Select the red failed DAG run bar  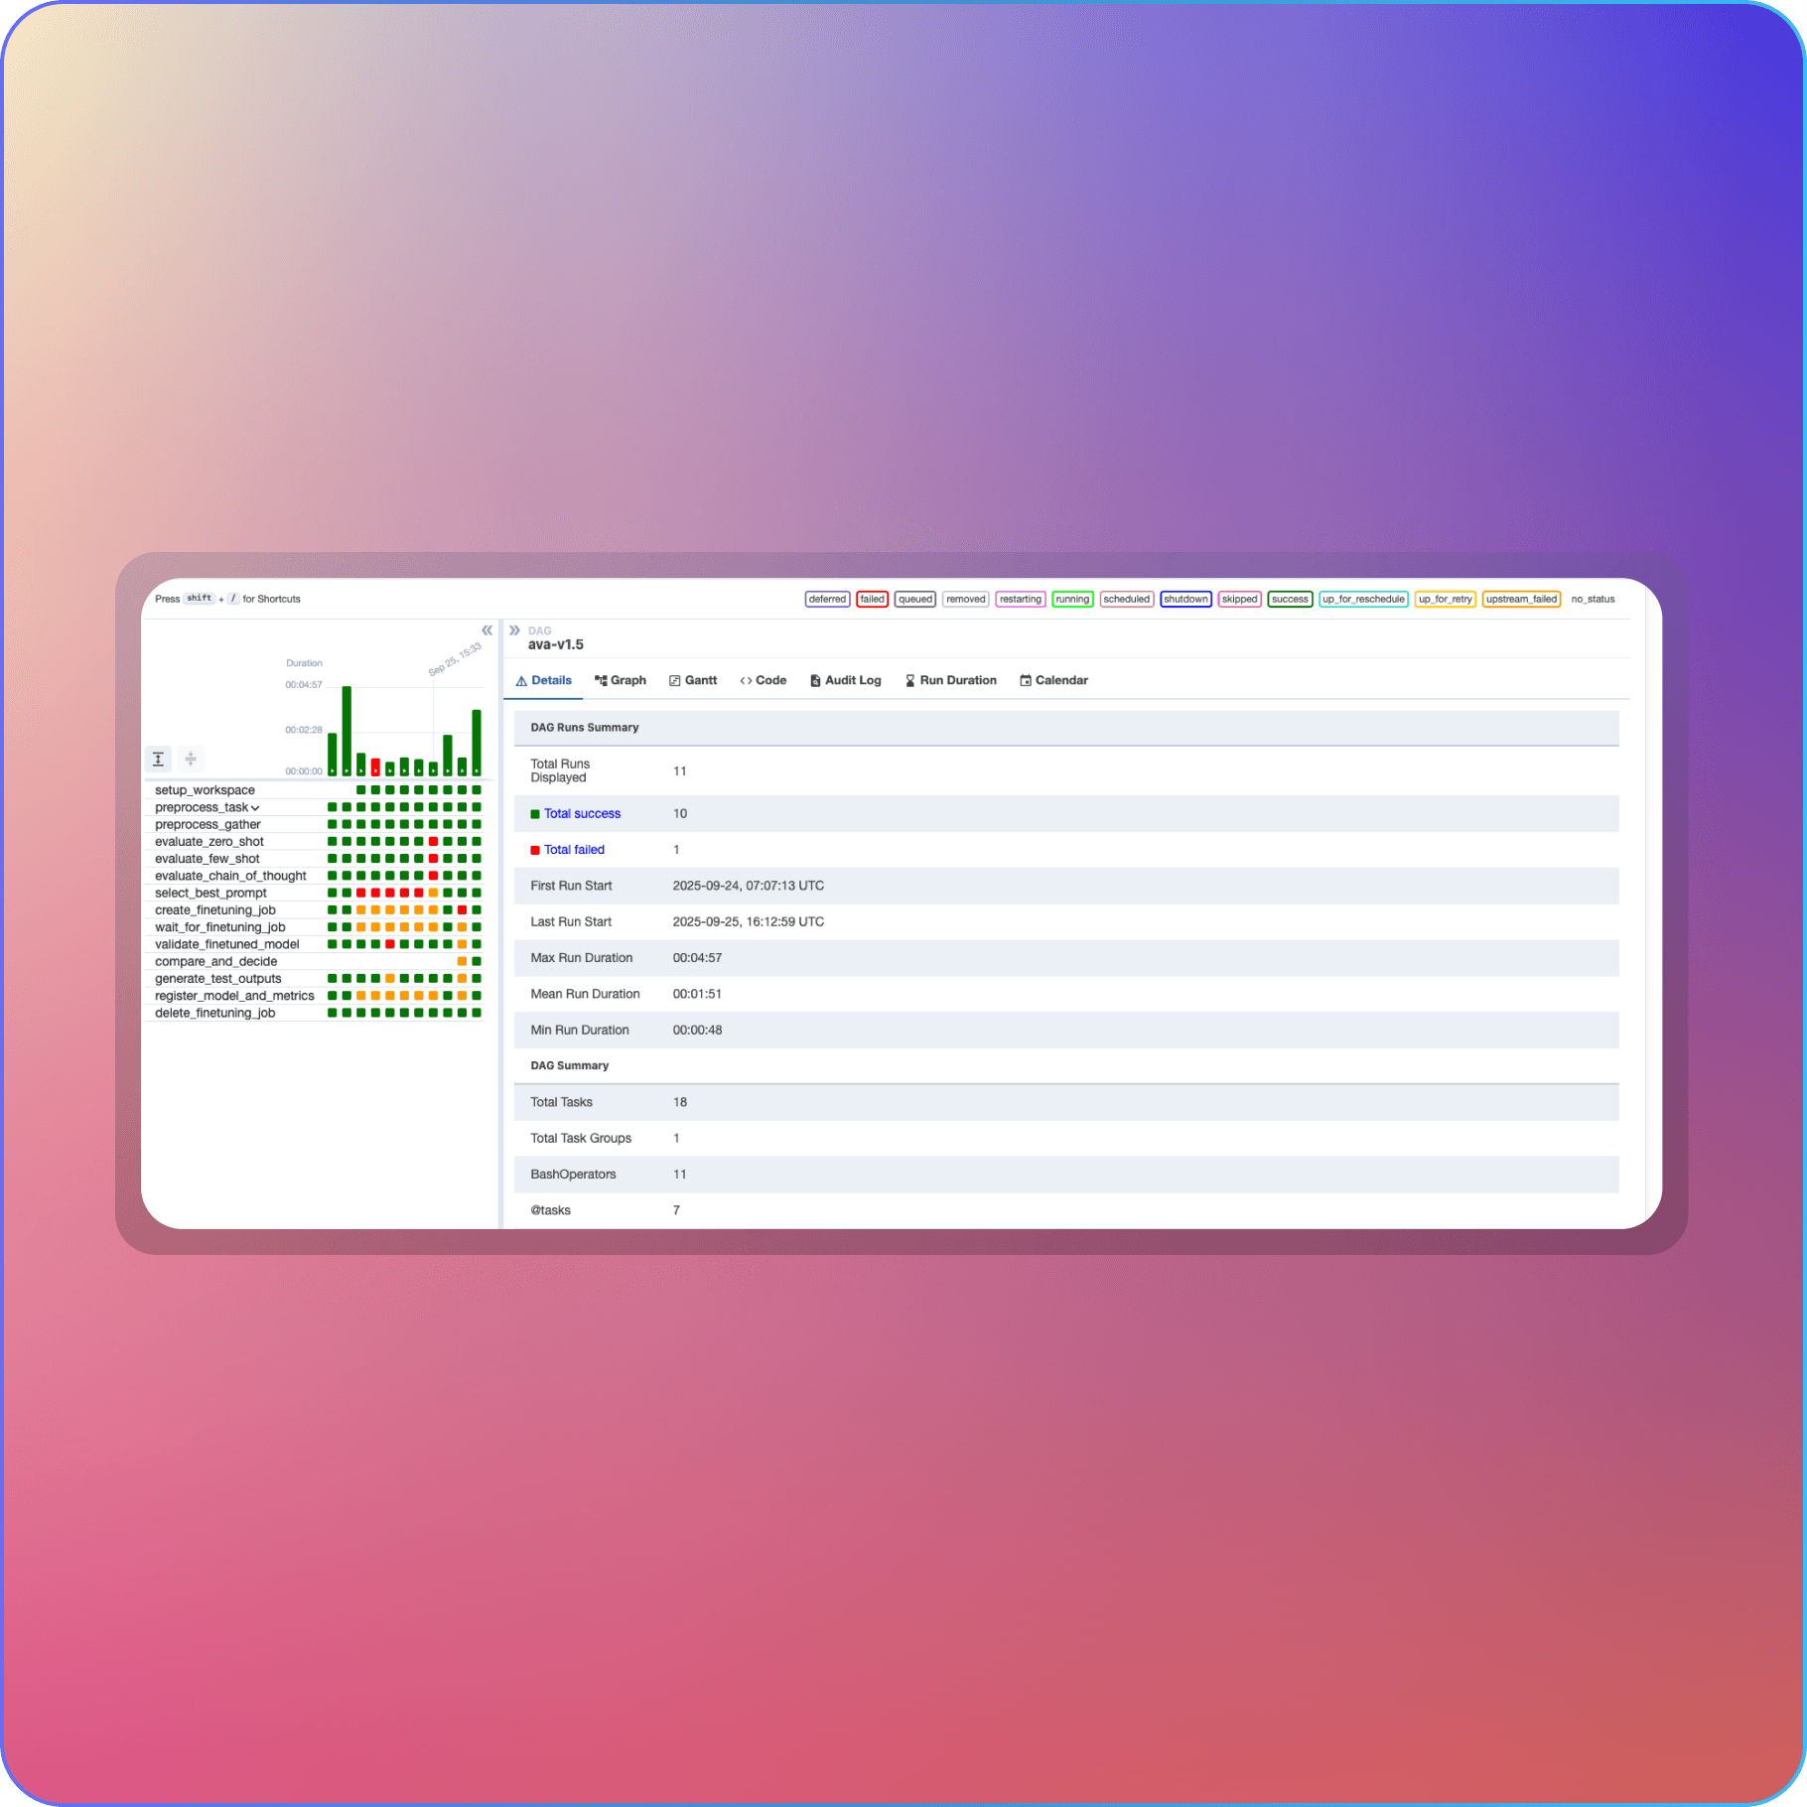[375, 767]
